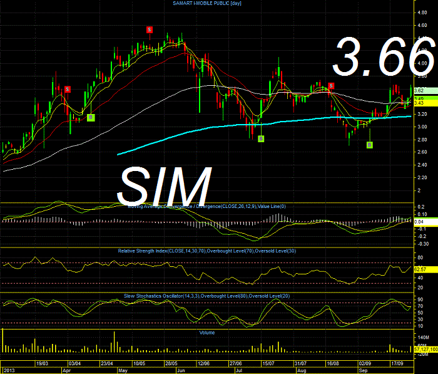Screen dimensions: 438x374
Task: Click the 23/04 date label
Action: point(107,363)
